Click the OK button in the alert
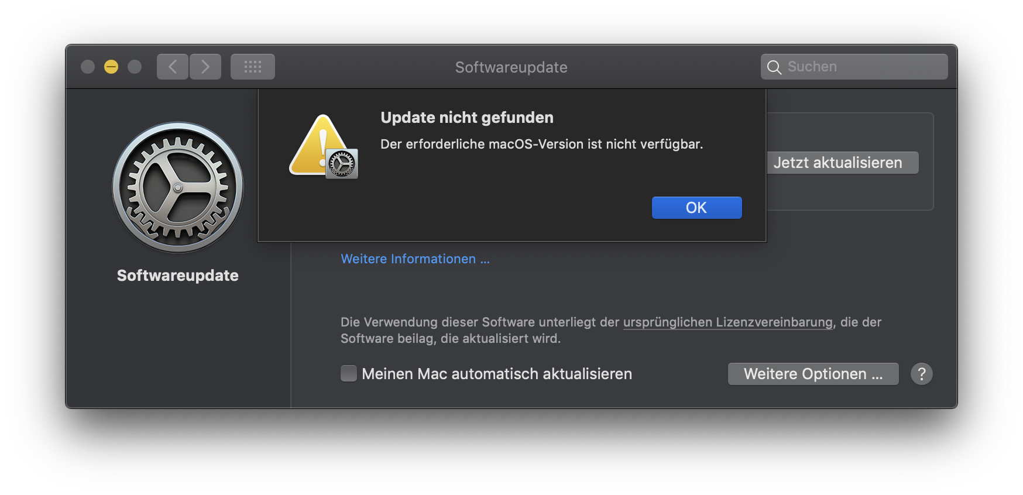 point(696,208)
